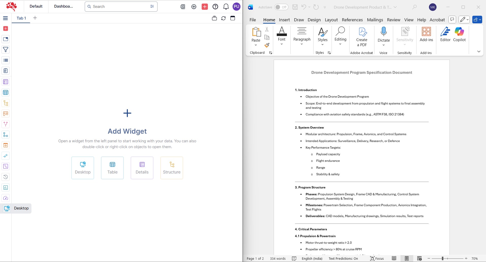
Task: Open the Paste dropdown arrow
Action: point(256,45)
